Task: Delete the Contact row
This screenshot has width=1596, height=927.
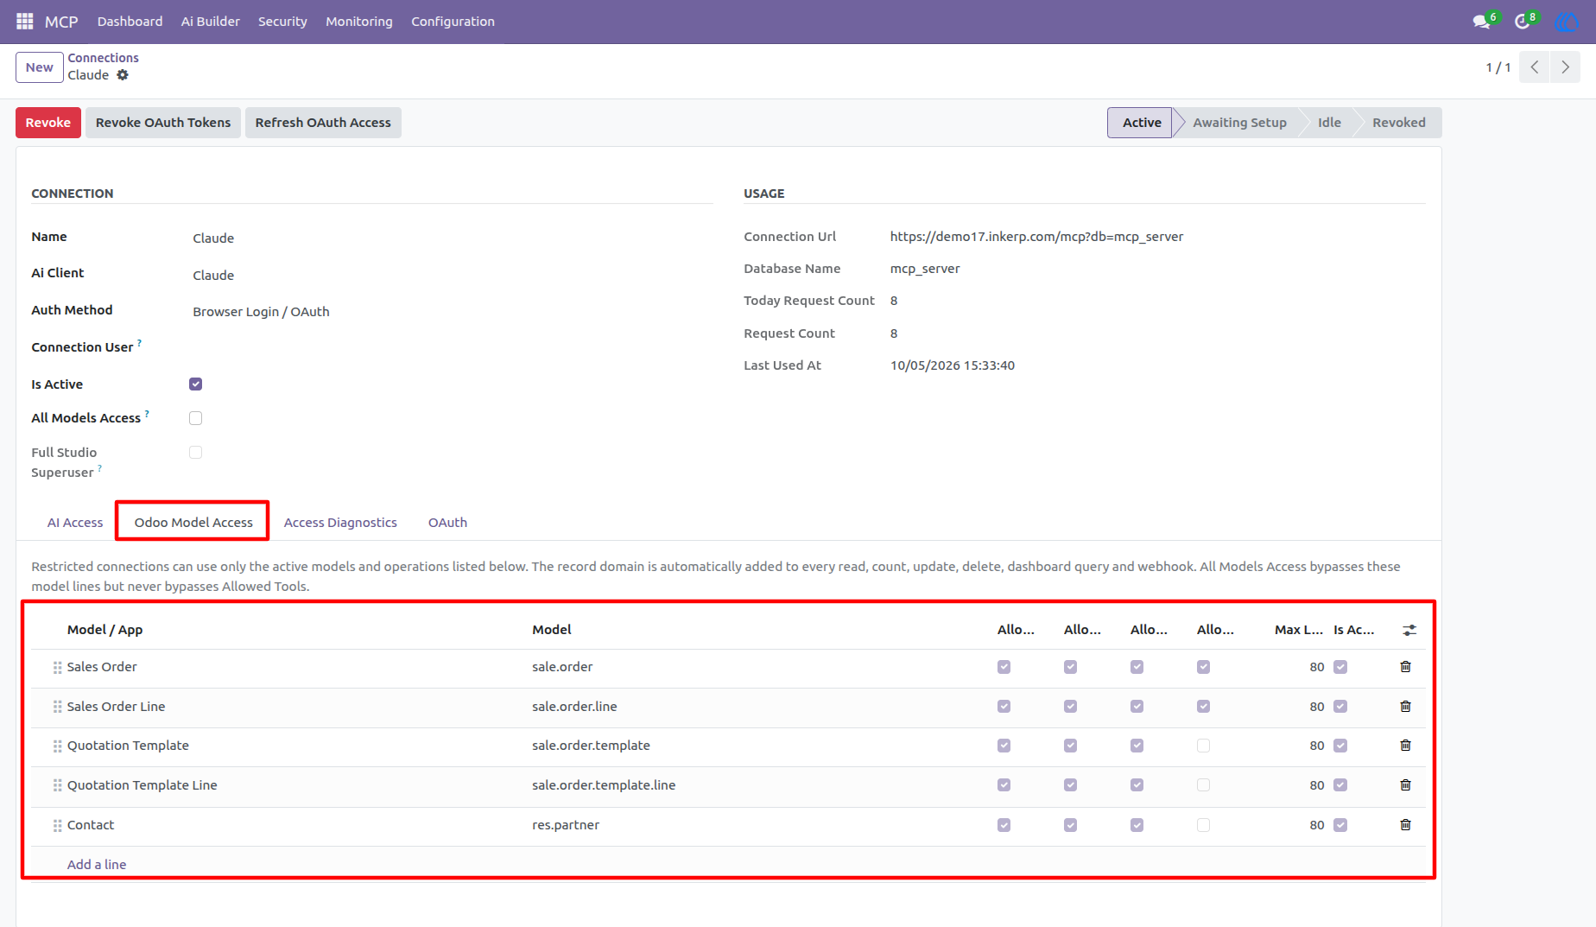Action: pyautogui.click(x=1405, y=825)
